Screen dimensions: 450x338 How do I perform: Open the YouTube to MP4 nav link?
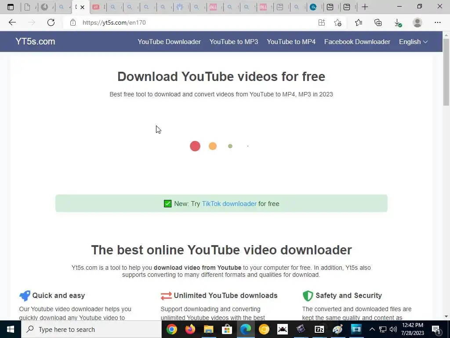291,42
